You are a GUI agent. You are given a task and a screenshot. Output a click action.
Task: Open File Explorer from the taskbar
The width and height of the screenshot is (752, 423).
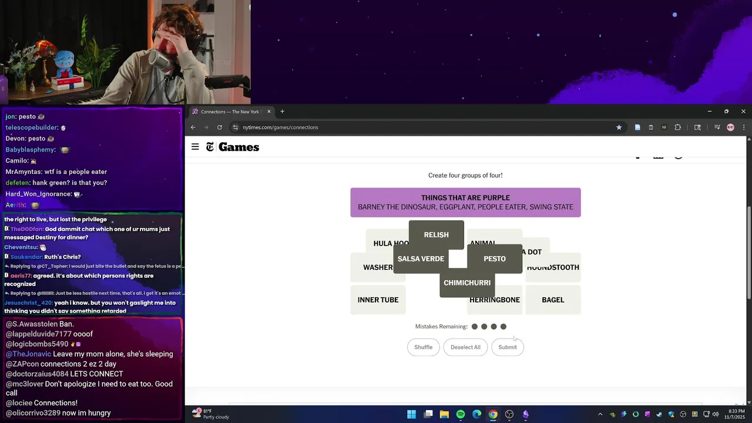point(444,414)
